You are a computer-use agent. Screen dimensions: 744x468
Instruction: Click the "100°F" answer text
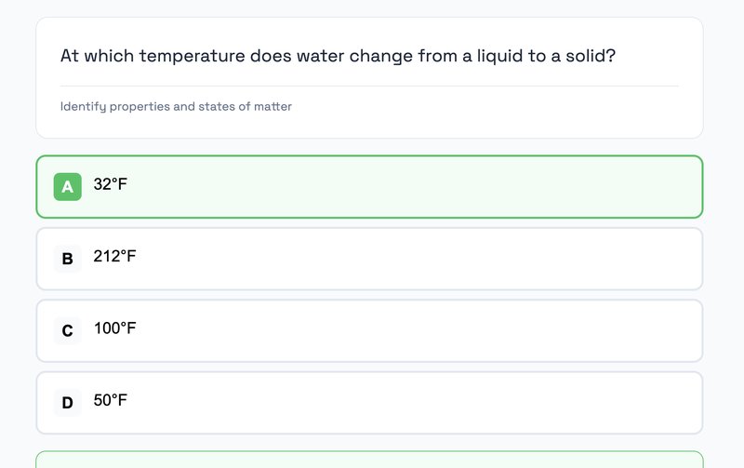click(114, 328)
